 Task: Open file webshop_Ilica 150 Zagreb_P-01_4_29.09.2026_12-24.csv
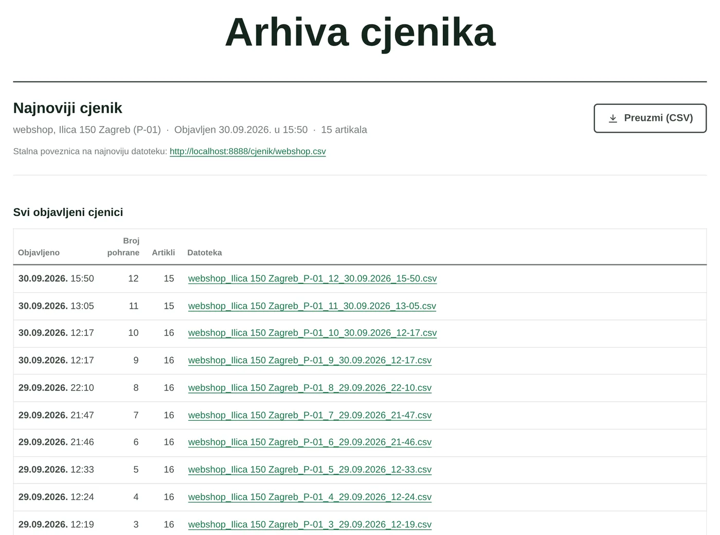310,496
